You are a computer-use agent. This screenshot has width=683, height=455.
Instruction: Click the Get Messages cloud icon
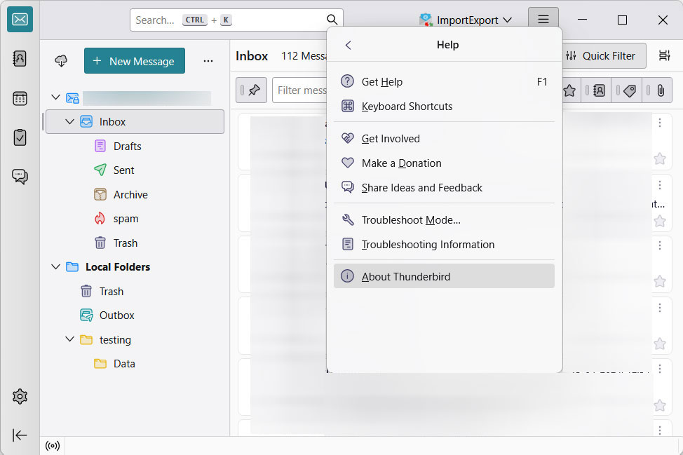(x=61, y=61)
